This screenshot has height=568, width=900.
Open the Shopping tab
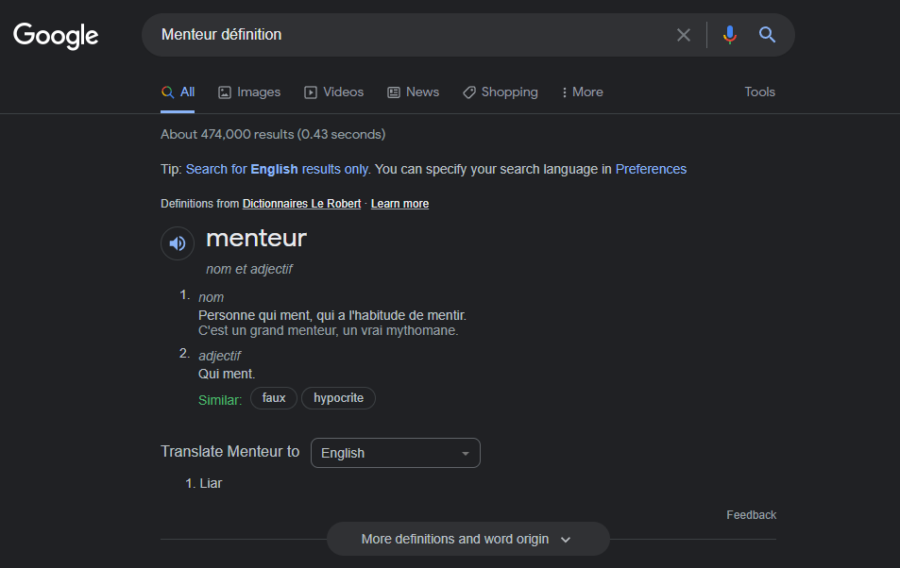coord(501,92)
